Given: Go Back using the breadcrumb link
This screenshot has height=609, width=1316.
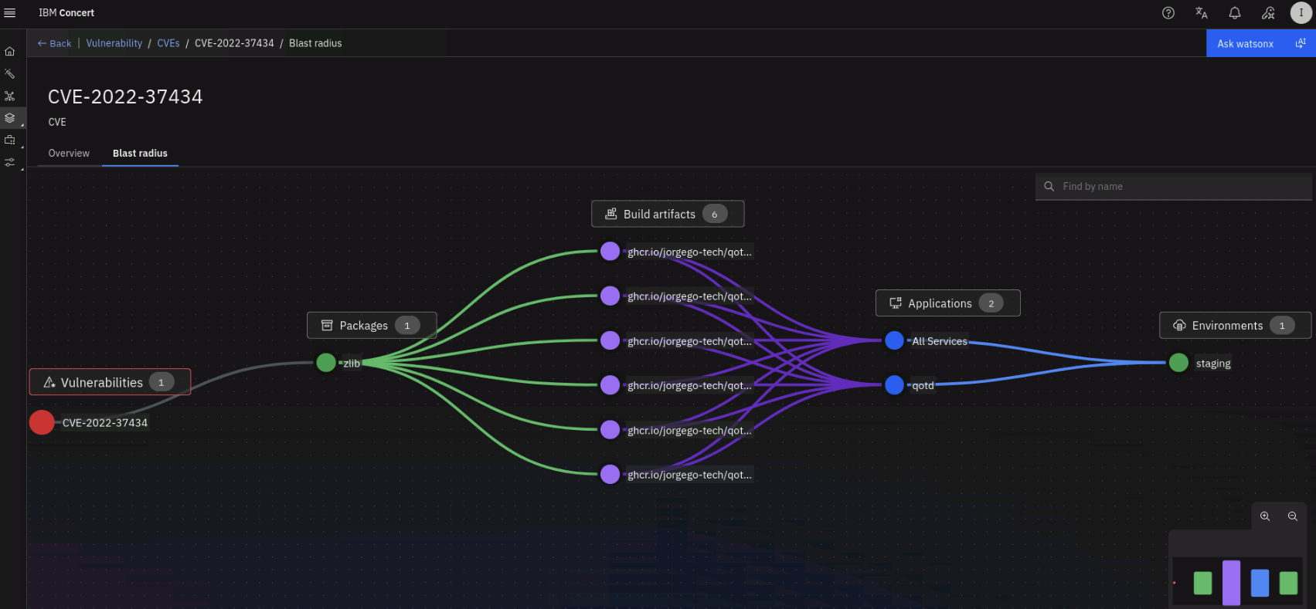Looking at the screenshot, I should 54,43.
